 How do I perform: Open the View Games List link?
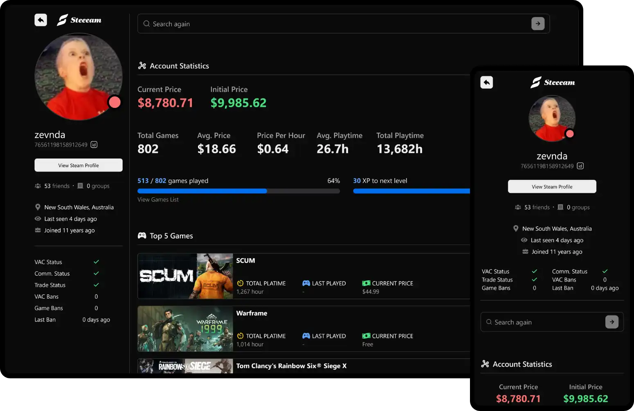coord(158,199)
